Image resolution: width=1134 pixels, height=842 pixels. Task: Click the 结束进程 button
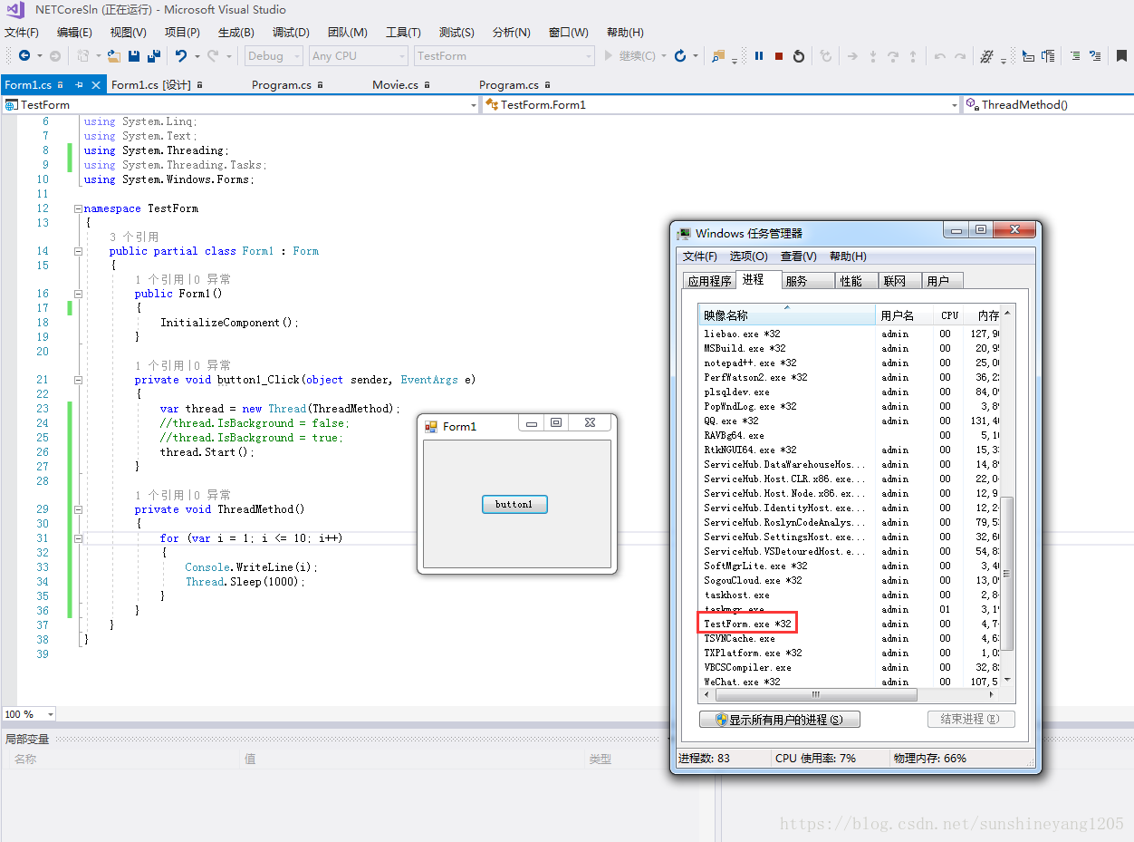coord(971,719)
